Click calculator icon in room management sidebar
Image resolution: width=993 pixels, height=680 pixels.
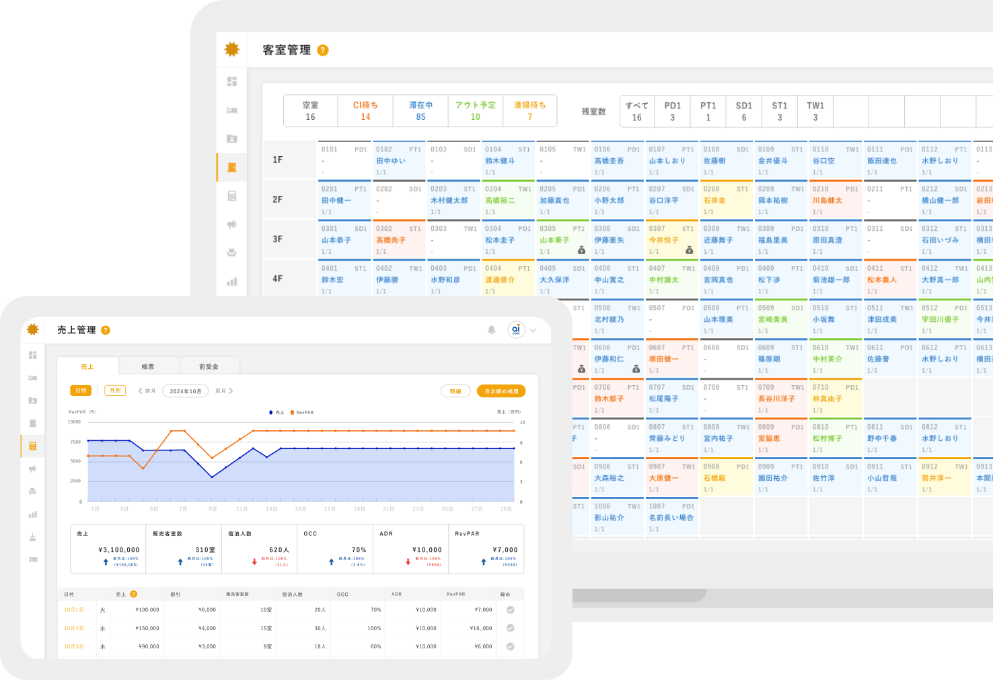[x=231, y=196]
